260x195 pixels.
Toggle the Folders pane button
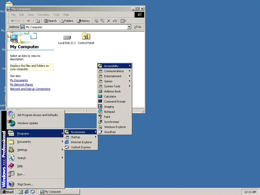click(x=67, y=21)
